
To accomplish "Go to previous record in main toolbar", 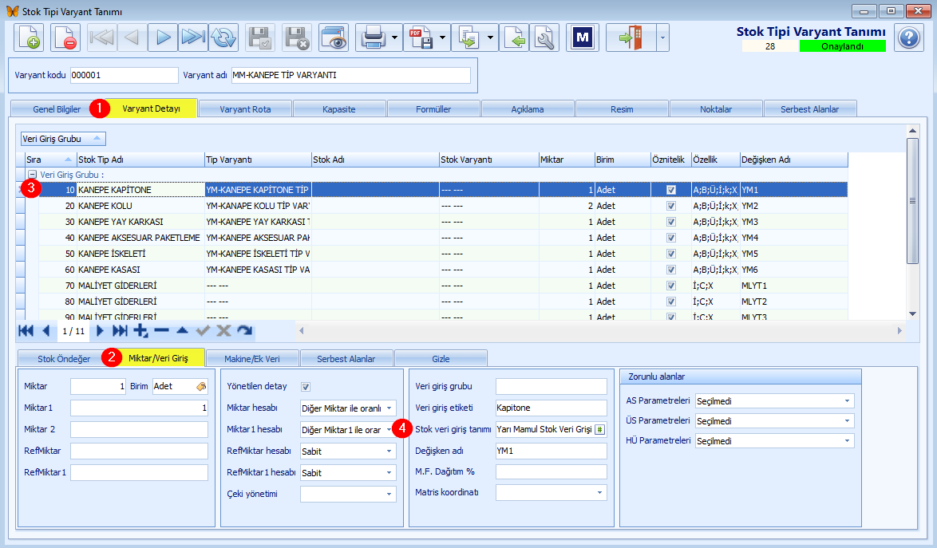I will coord(132,37).
